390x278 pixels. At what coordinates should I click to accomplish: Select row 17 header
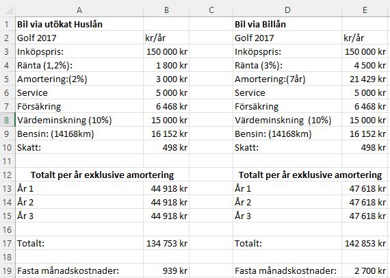[x=8, y=243]
